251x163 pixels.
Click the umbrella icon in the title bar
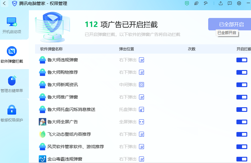pyautogui.click(x=205, y=3)
